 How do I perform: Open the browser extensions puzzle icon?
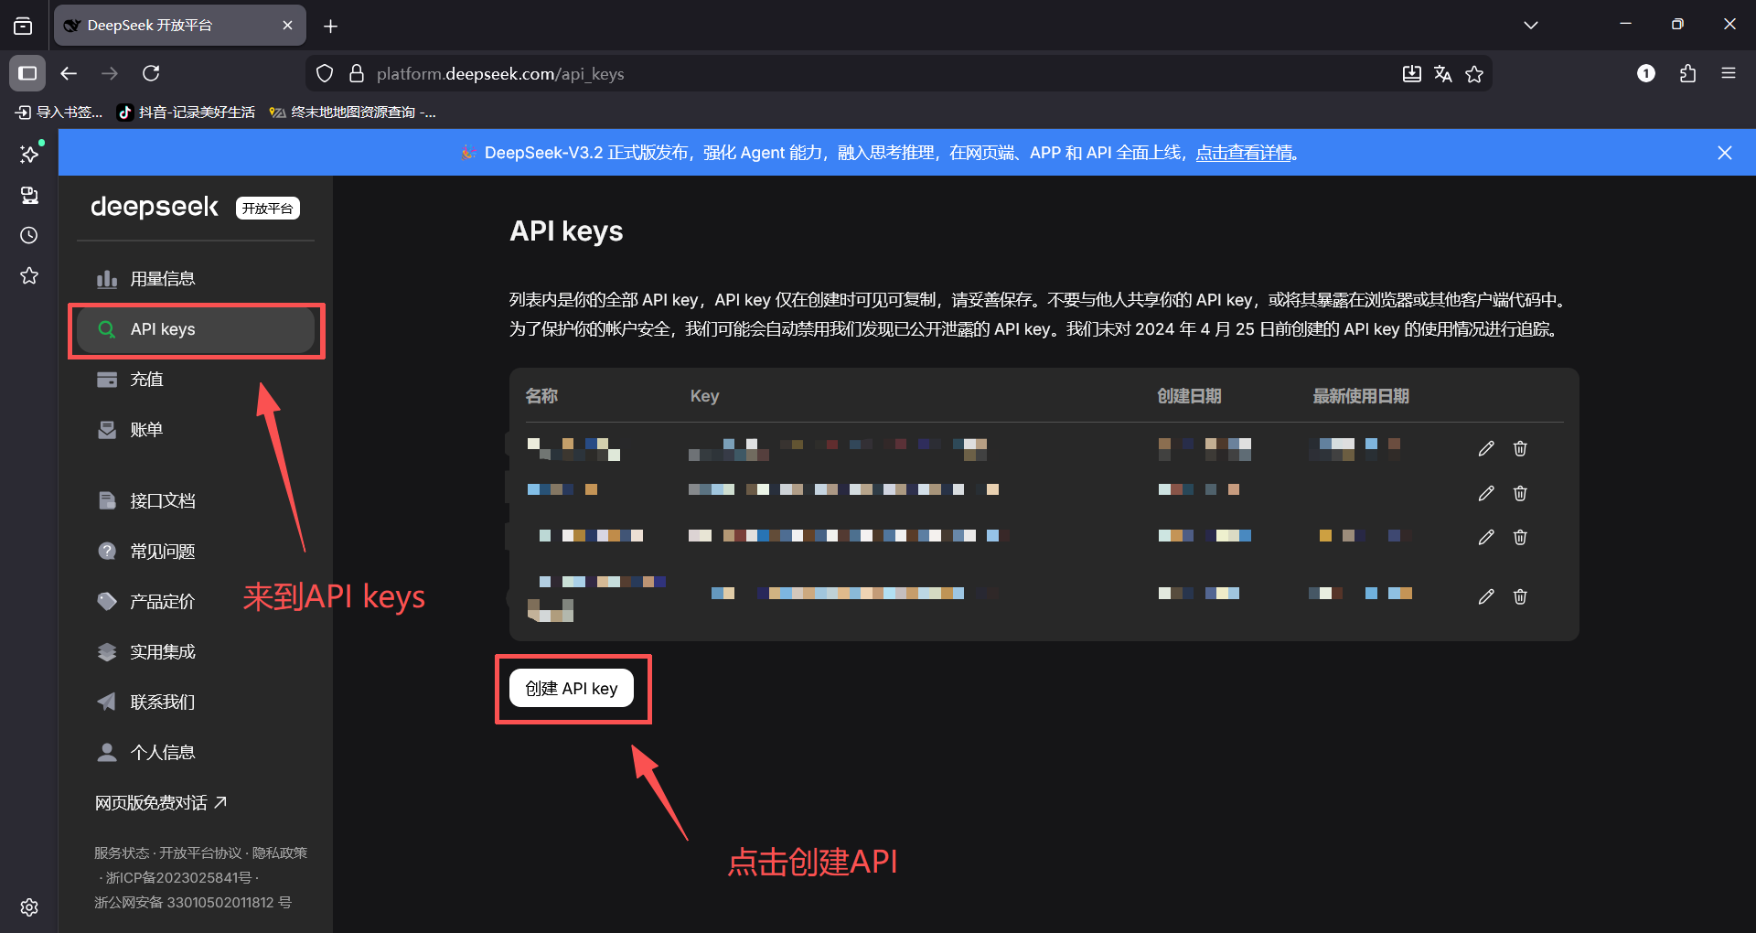pyautogui.click(x=1687, y=73)
